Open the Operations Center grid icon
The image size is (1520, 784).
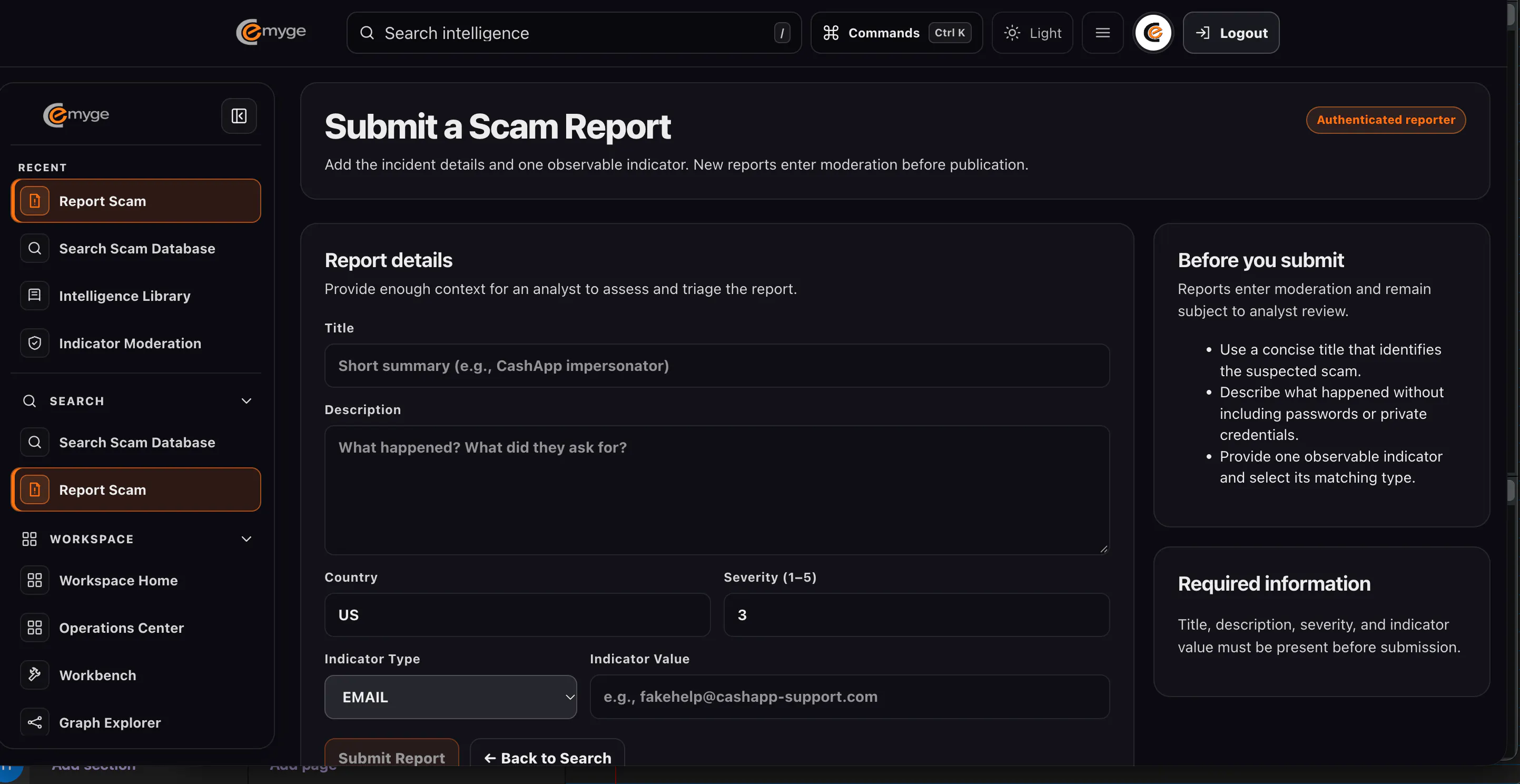coord(35,628)
